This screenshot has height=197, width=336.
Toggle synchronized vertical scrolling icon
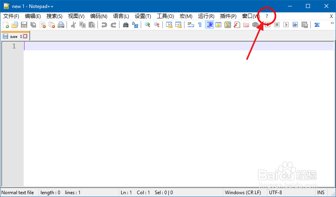pos(169,25)
